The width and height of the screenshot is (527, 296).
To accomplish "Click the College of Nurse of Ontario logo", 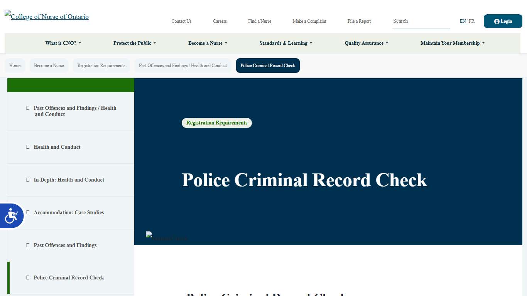I will click(46, 16).
